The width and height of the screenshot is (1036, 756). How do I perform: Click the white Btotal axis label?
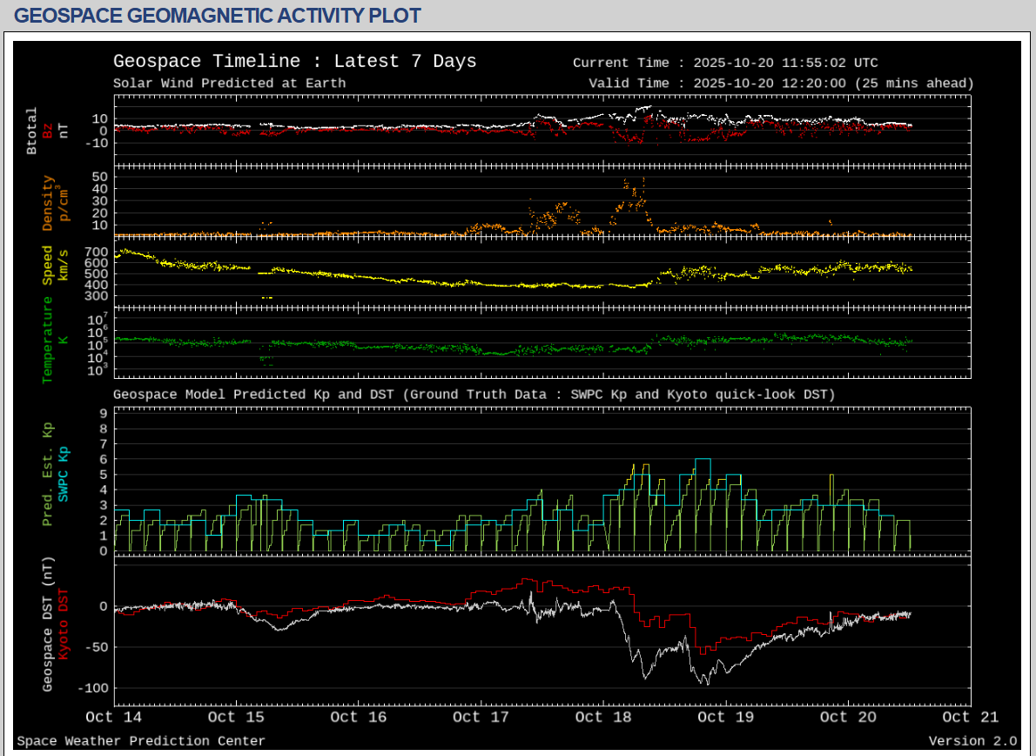click(x=32, y=132)
